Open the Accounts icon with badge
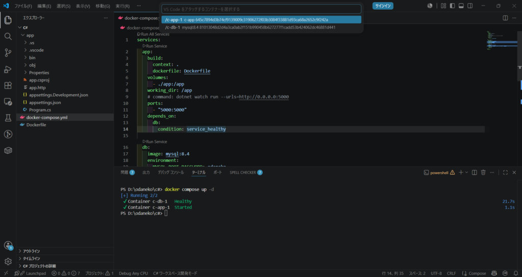The height and width of the screenshot is (277, 522). pos(8,245)
